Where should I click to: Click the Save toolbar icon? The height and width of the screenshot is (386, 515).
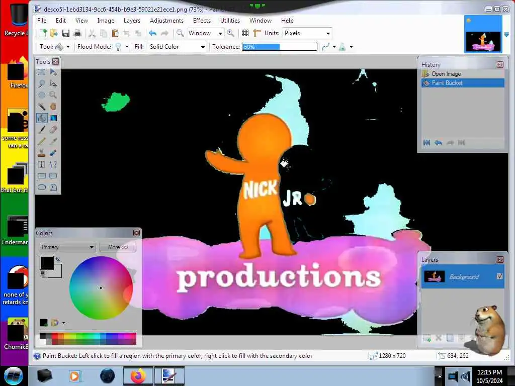click(x=66, y=33)
